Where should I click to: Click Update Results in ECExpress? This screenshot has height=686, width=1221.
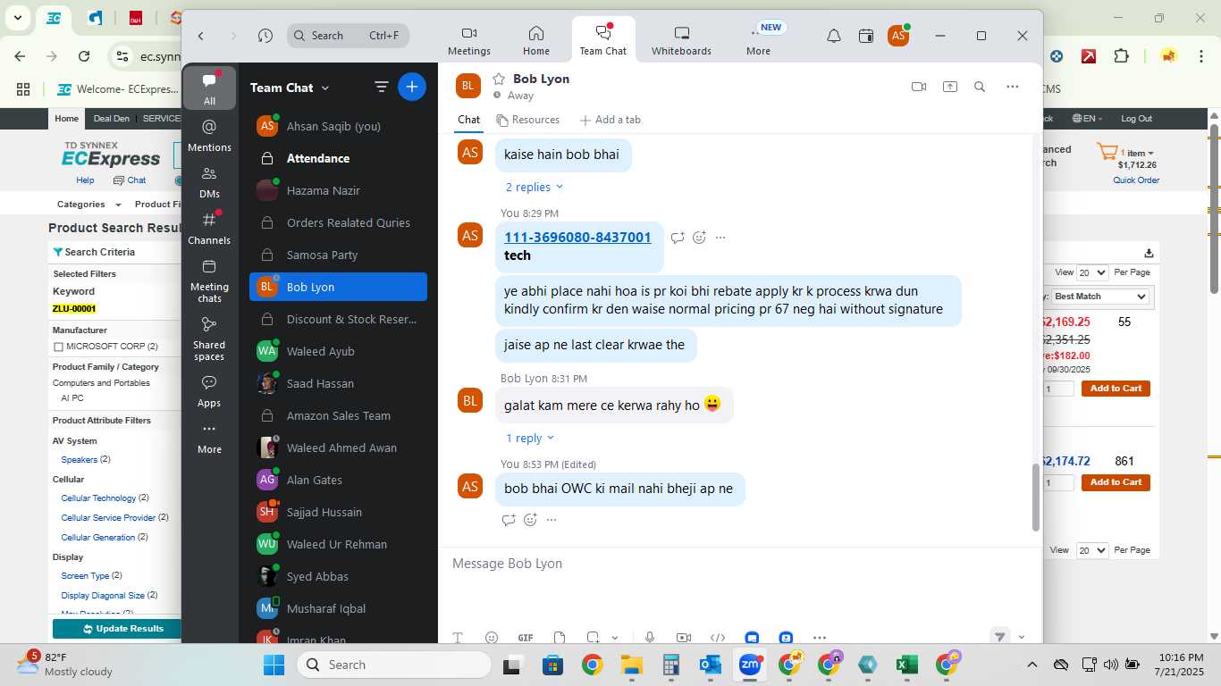click(x=117, y=629)
